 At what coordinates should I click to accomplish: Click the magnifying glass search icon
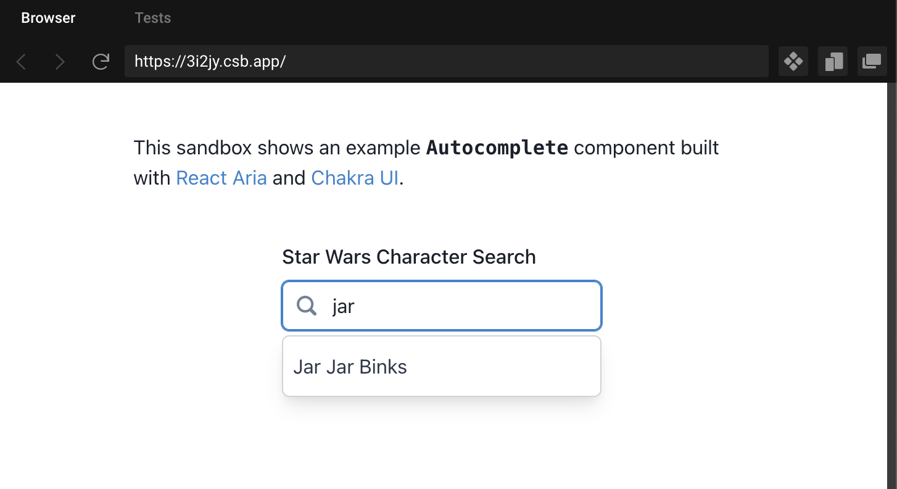[x=307, y=305]
